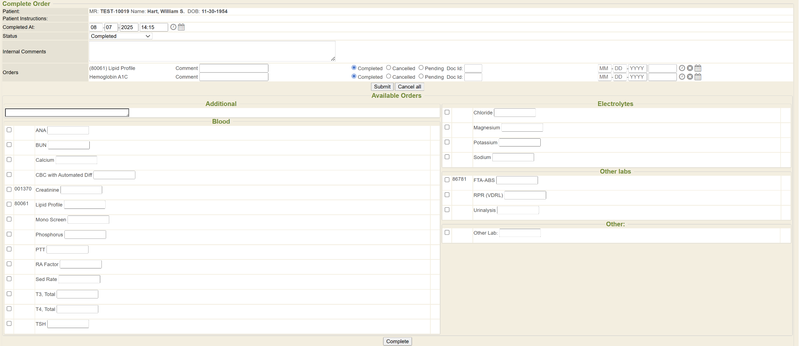Image resolution: width=799 pixels, height=346 pixels.
Task: Click the clock icon beside Completed At time
Action: (x=173, y=27)
